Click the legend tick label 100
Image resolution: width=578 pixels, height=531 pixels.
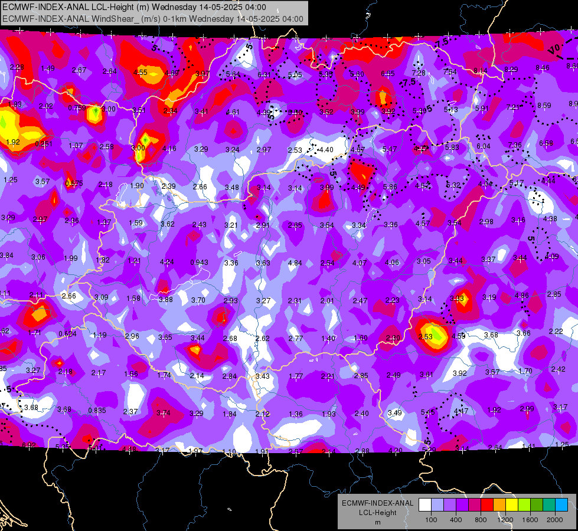pyautogui.click(x=431, y=520)
